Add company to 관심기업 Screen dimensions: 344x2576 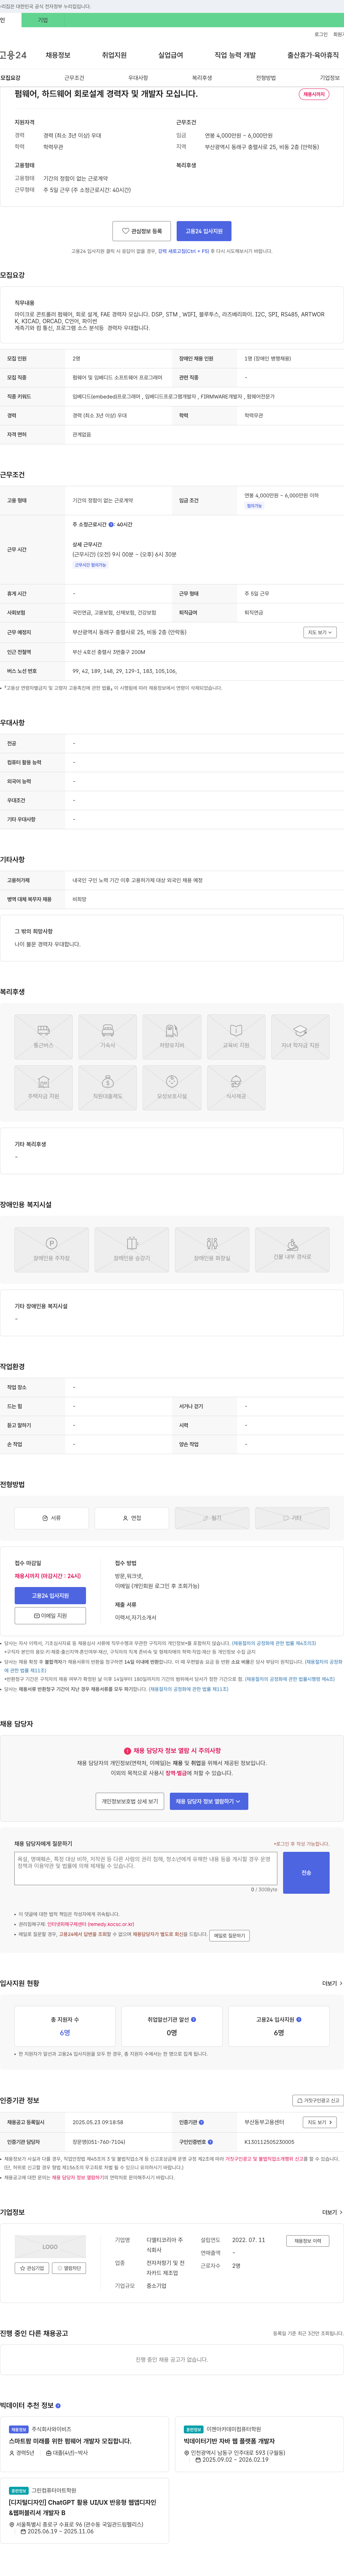32,2268
